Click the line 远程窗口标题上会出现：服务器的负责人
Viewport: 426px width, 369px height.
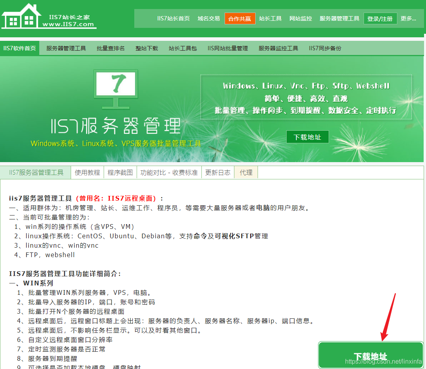166,321
